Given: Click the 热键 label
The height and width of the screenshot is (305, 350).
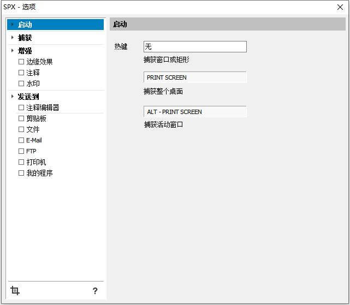Looking at the screenshot, I should pos(121,46).
